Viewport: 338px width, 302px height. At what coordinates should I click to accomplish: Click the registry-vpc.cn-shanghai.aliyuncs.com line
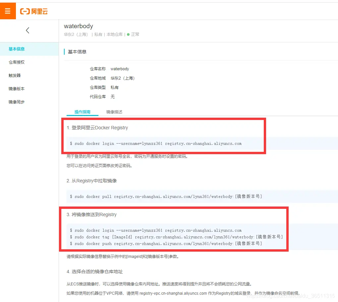tap(184, 293)
